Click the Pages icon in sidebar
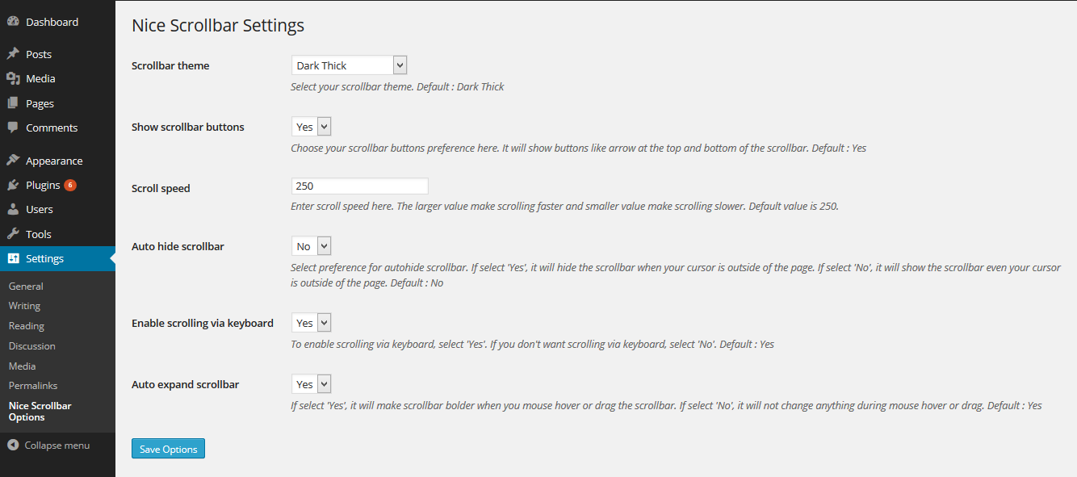Image resolution: width=1077 pixels, height=477 pixels. (13, 103)
